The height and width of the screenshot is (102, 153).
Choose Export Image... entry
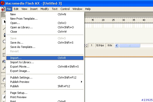[45, 71]
